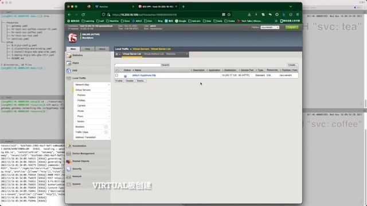This screenshot has height=206, width=367.
Task: Toggle the select-all header checkbox
Action: (x=117, y=70)
